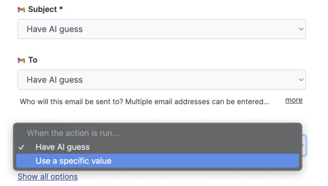
Task: Click the 'Show all options' link
Action: coord(48,177)
